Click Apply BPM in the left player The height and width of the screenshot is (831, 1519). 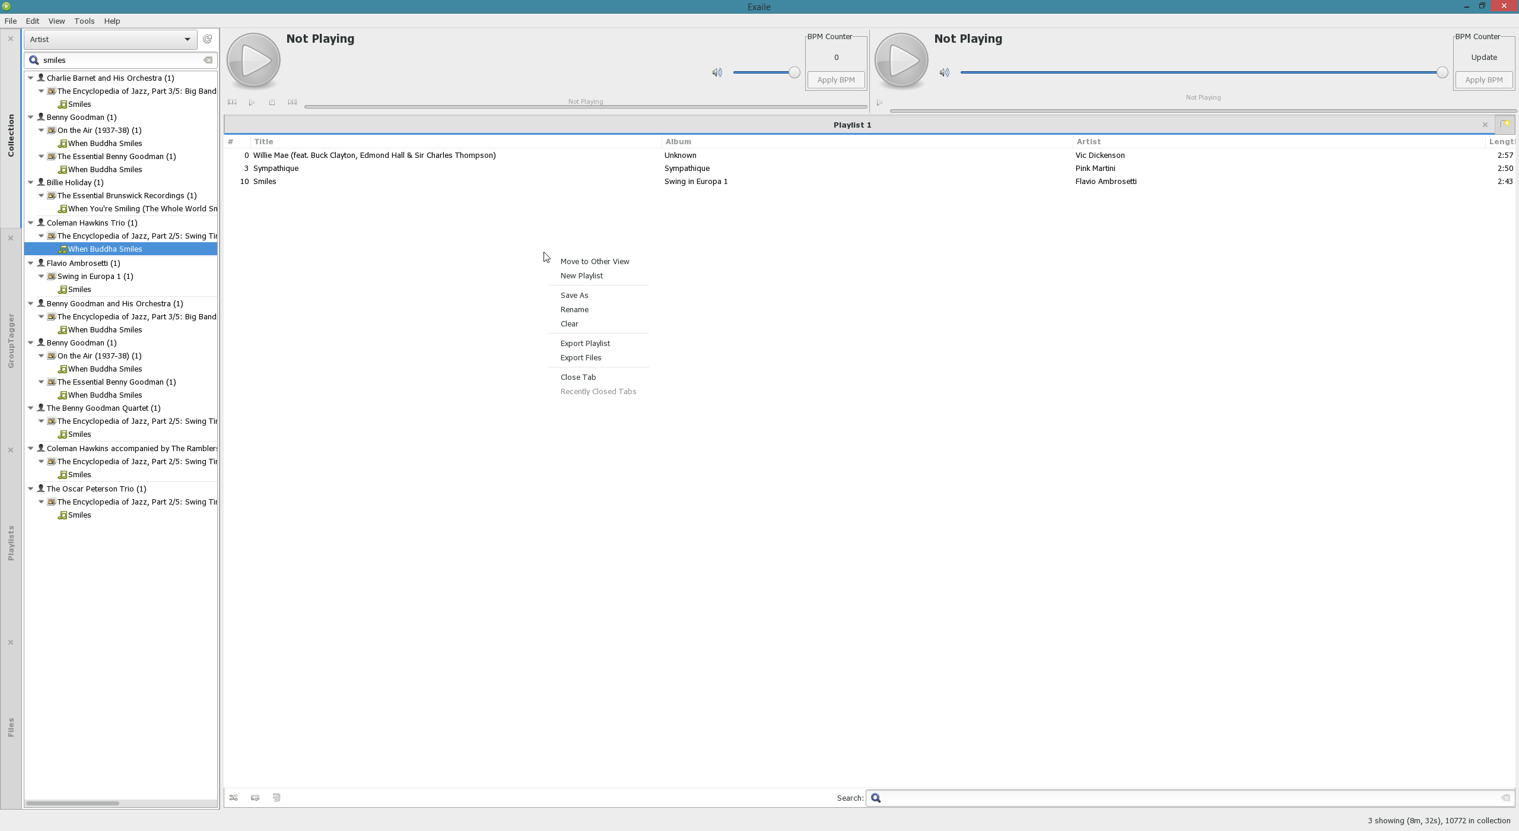(x=836, y=80)
